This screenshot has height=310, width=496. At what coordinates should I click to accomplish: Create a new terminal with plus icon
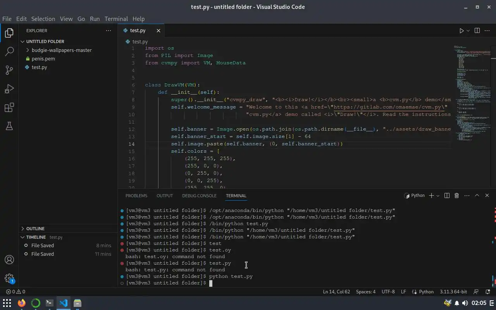click(431, 196)
